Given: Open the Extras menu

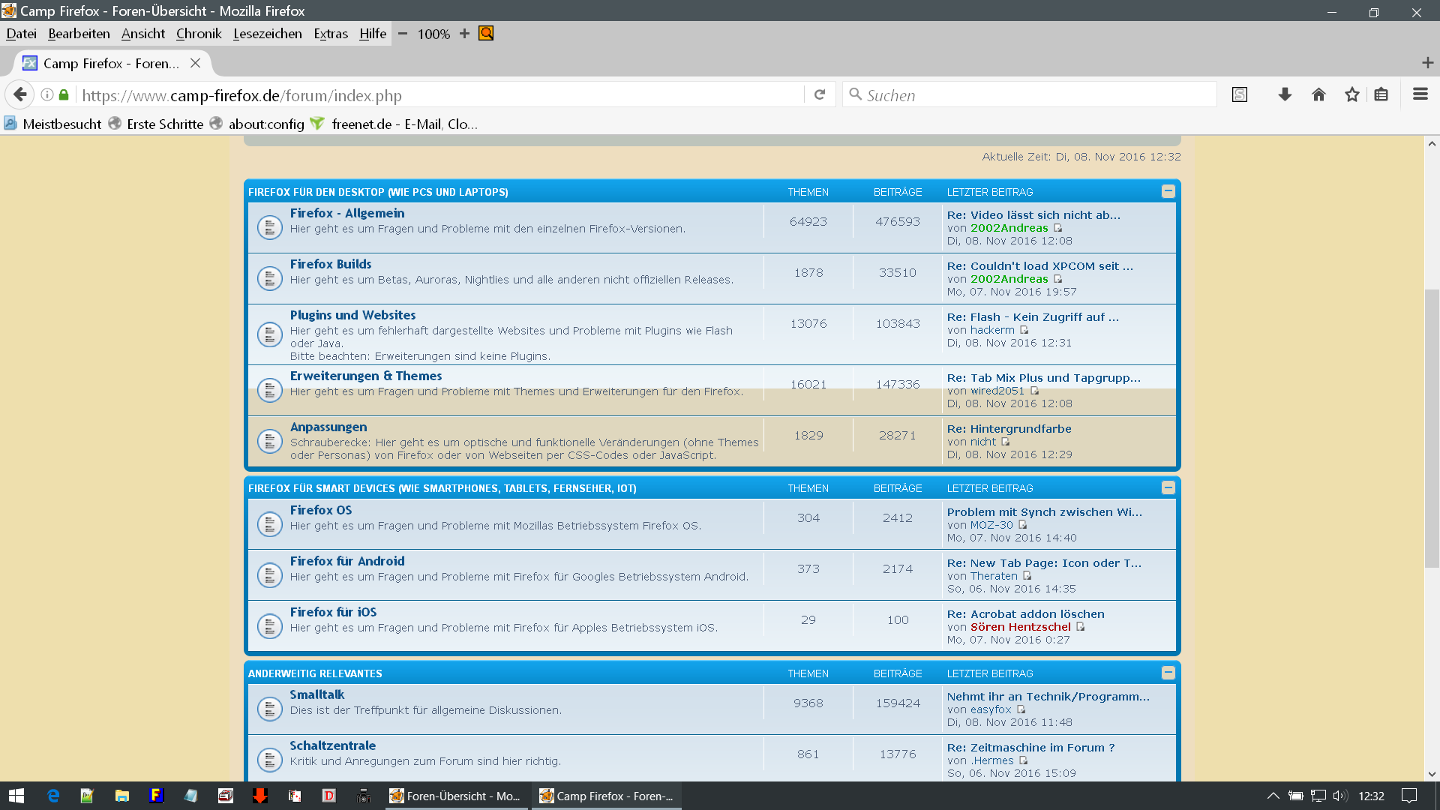Looking at the screenshot, I should pyautogui.click(x=331, y=34).
